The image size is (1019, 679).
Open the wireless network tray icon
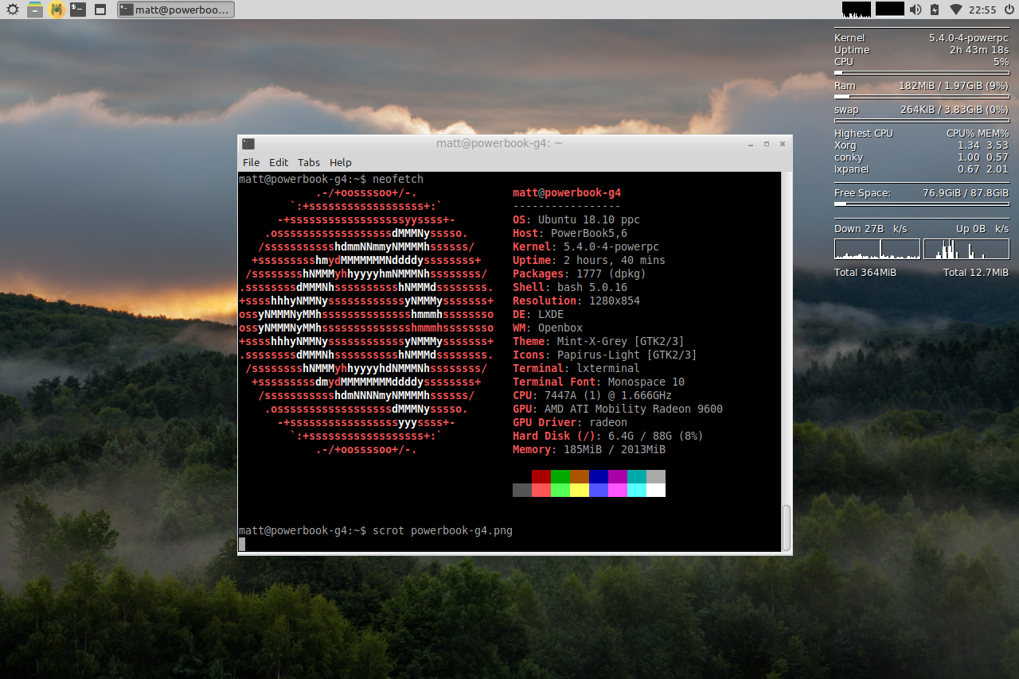pos(956,10)
